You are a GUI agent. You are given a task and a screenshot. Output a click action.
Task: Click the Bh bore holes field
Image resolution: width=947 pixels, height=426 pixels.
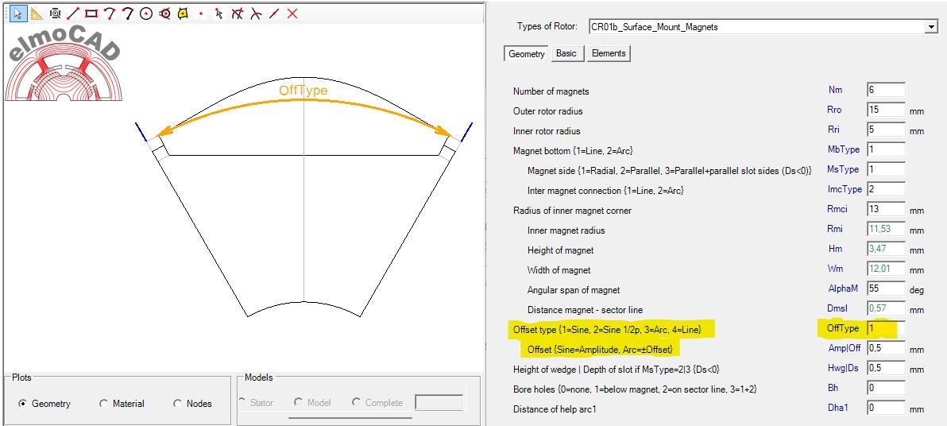(x=886, y=387)
